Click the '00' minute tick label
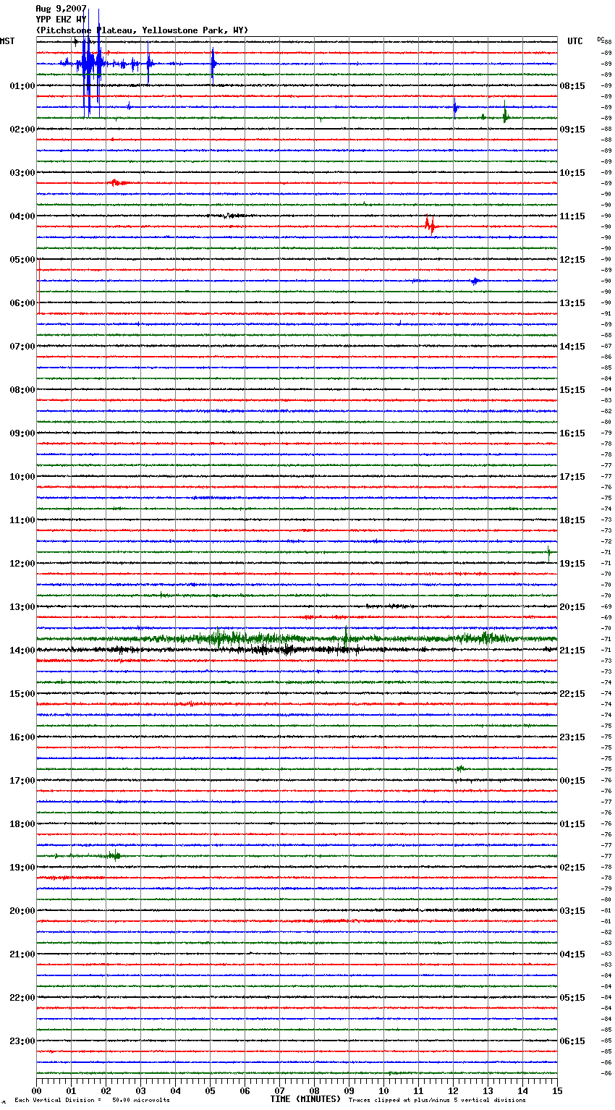The height and width of the screenshot is (1110, 615). point(36,1090)
